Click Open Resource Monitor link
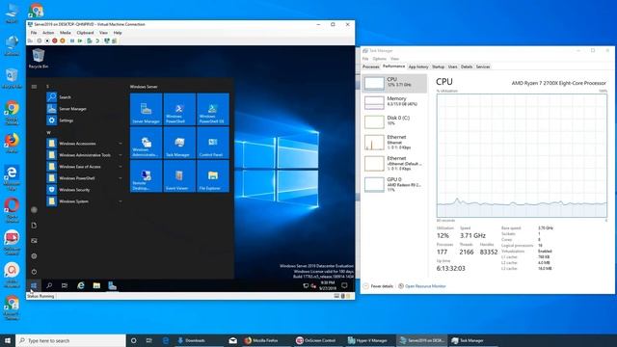This screenshot has height=347, width=617. (422, 286)
